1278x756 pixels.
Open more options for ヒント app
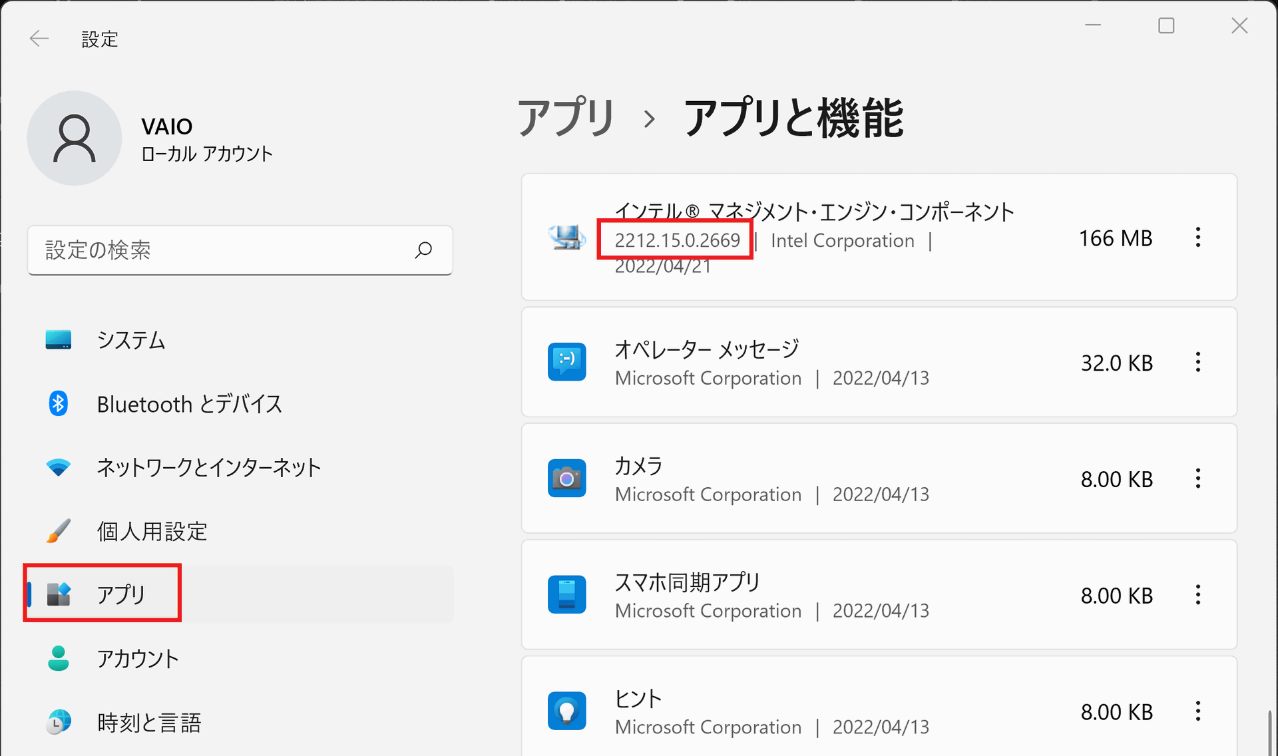point(1198,711)
